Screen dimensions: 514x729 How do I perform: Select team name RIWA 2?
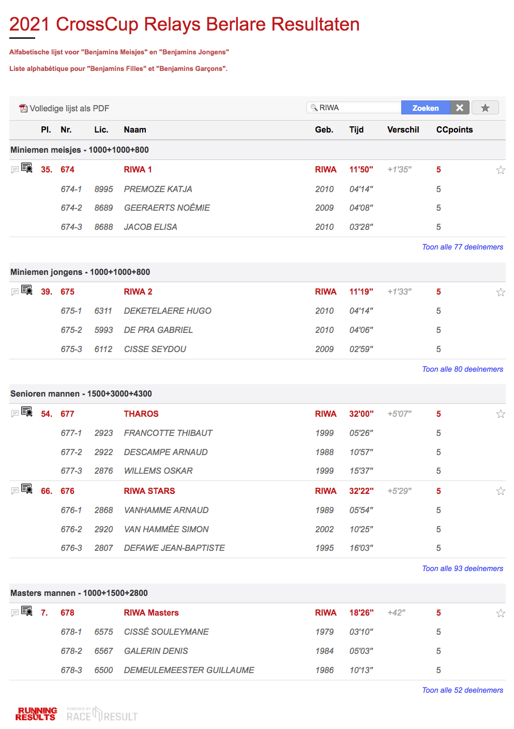click(x=138, y=291)
